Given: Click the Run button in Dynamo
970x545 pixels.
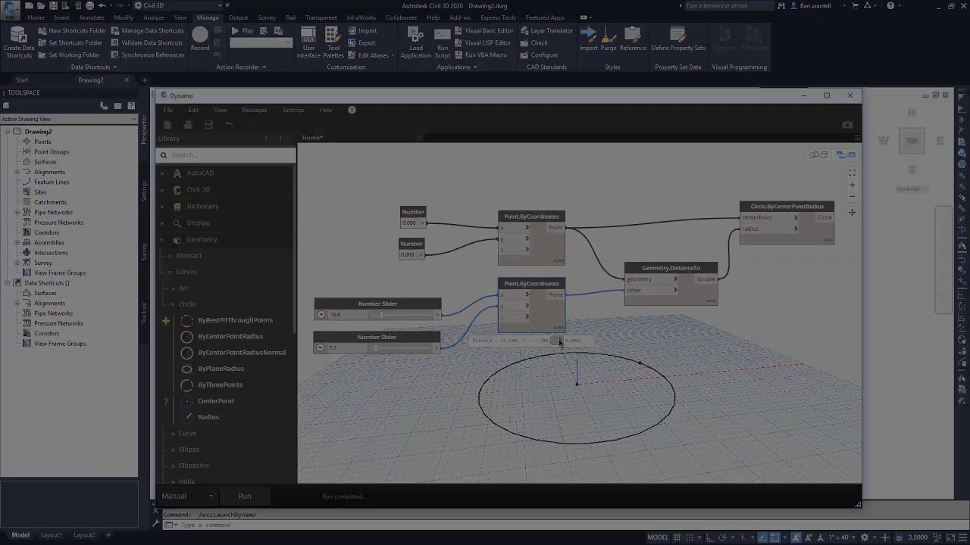Looking at the screenshot, I should coord(245,496).
